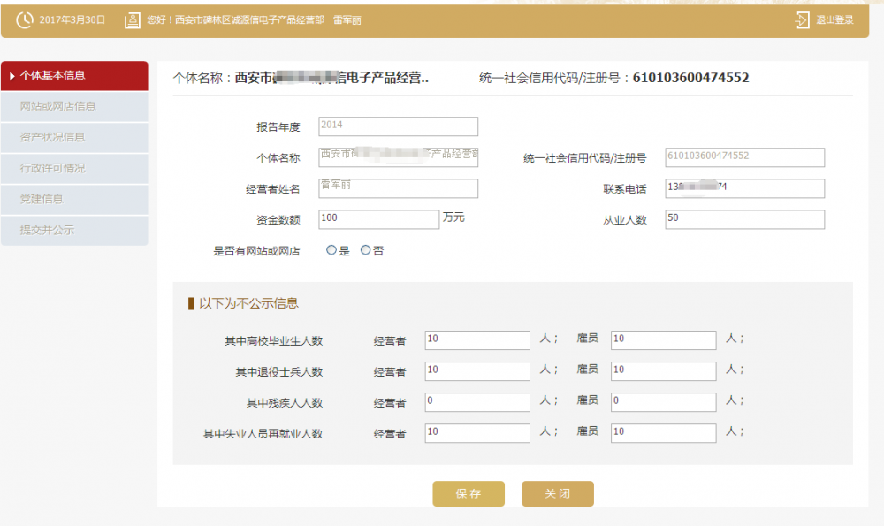The height and width of the screenshot is (526, 884).
Task: Click the user profile icon in header
Action: coord(133,19)
